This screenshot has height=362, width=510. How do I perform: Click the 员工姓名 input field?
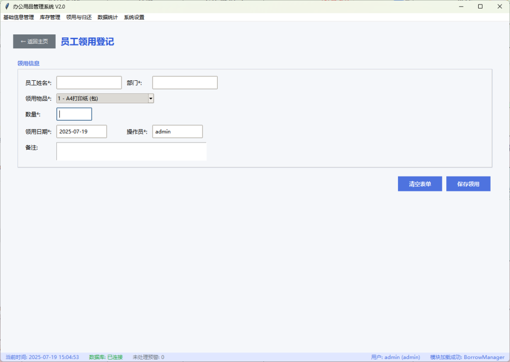pos(89,83)
